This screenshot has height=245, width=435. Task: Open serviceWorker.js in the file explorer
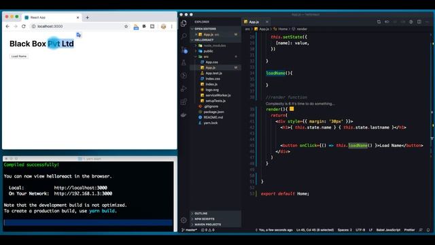pos(215,95)
